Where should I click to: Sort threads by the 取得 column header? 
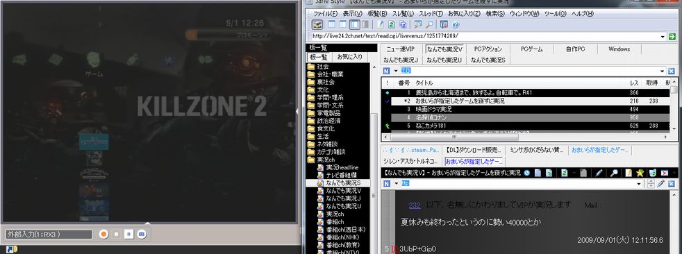651,83
